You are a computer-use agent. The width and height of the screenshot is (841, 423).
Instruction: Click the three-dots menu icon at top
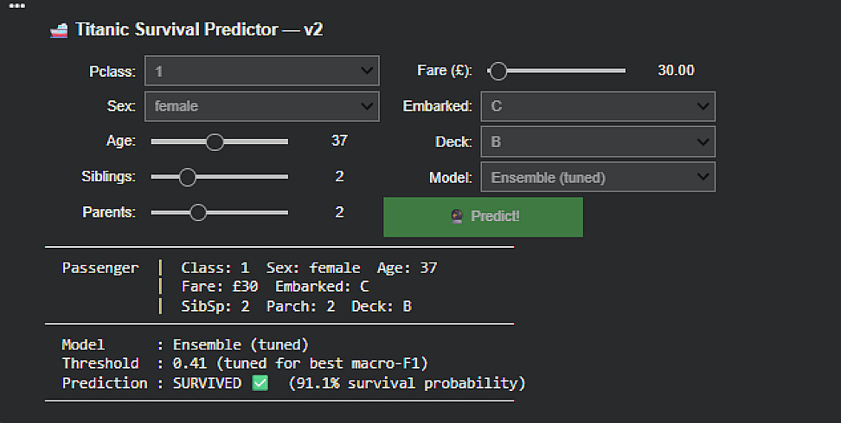point(17,5)
